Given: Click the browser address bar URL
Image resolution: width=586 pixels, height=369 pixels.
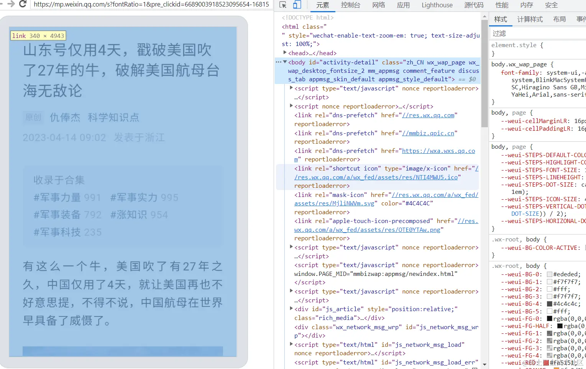Looking at the screenshot, I should coord(151,4).
